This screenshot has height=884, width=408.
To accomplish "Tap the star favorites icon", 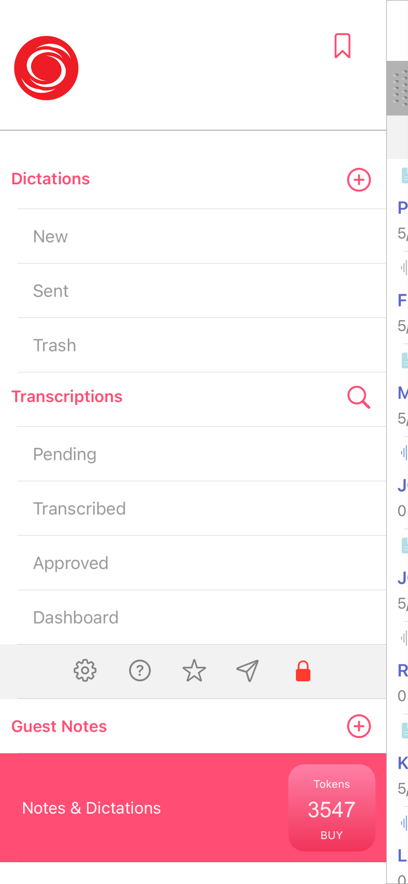I will [x=194, y=670].
